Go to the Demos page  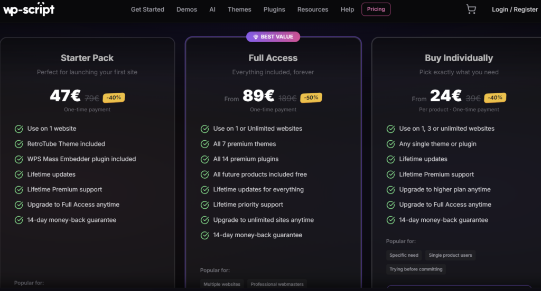[186, 9]
